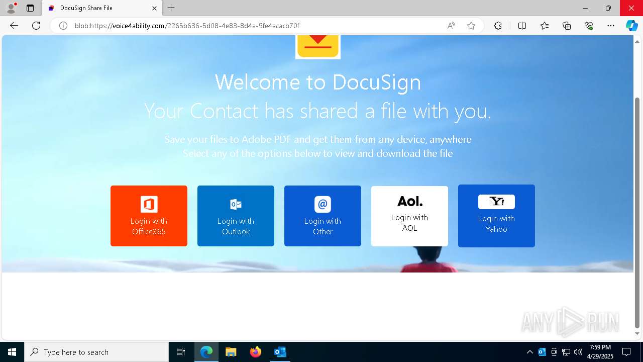Open the Windows Start menu
The width and height of the screenshot is (643, 362).
[12, 352]
